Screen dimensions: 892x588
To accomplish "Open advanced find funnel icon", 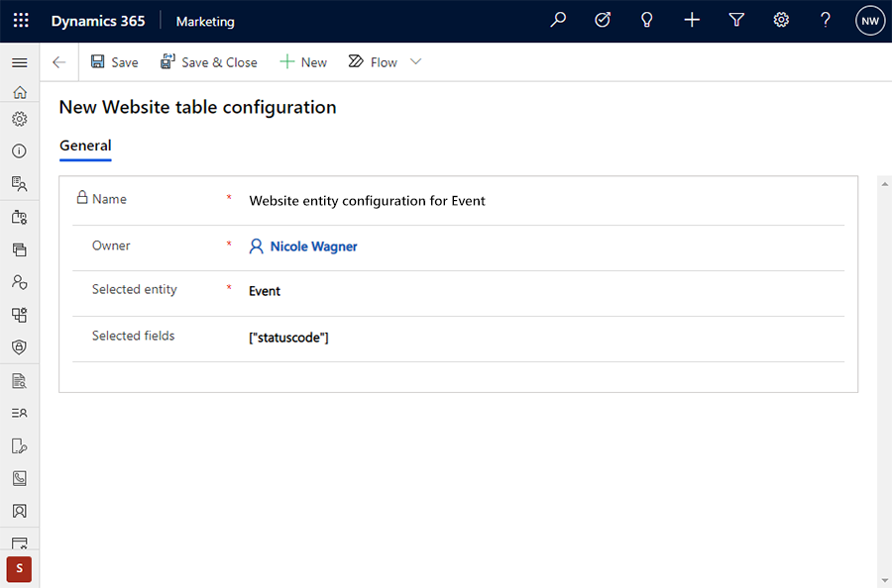I will click(x=736, y=21).
